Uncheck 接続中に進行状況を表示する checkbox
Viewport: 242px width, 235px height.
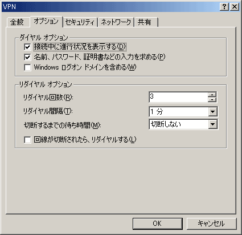[27, 47]
